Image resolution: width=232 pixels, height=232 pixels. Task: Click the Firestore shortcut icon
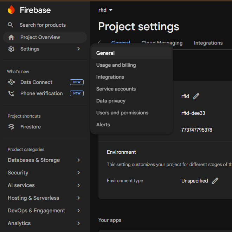(x=11, y=127)
